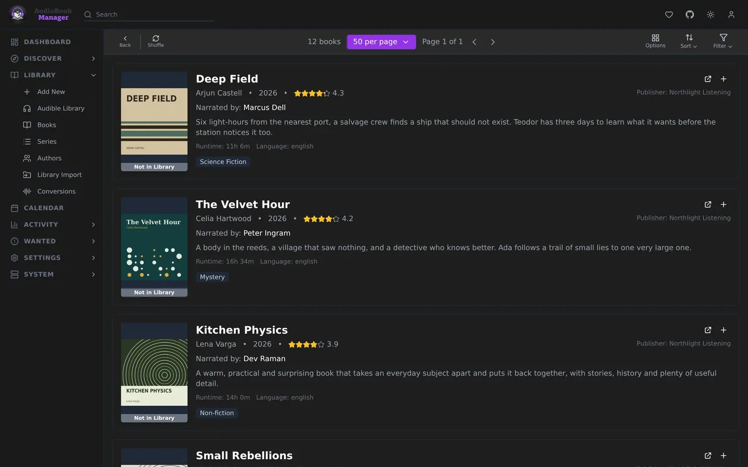Open the Options grid menu
Image resolution: width=748 pixels, height=467 pixels.
click(x=656, y=42)
